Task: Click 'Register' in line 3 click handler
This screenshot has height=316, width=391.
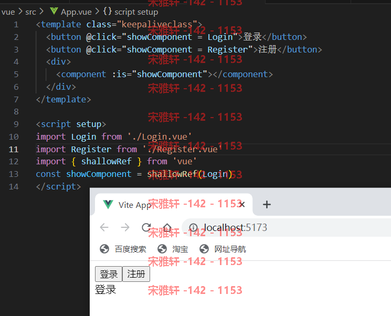Action: [227, 49]
